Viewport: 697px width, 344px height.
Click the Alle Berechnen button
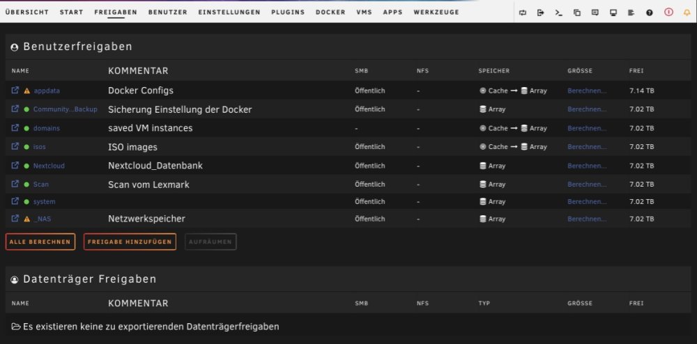(x=40, y=242)
